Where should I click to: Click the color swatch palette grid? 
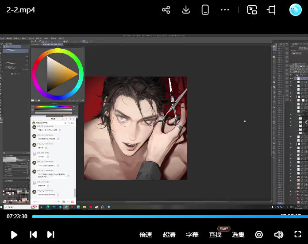[x=16, y=196]
